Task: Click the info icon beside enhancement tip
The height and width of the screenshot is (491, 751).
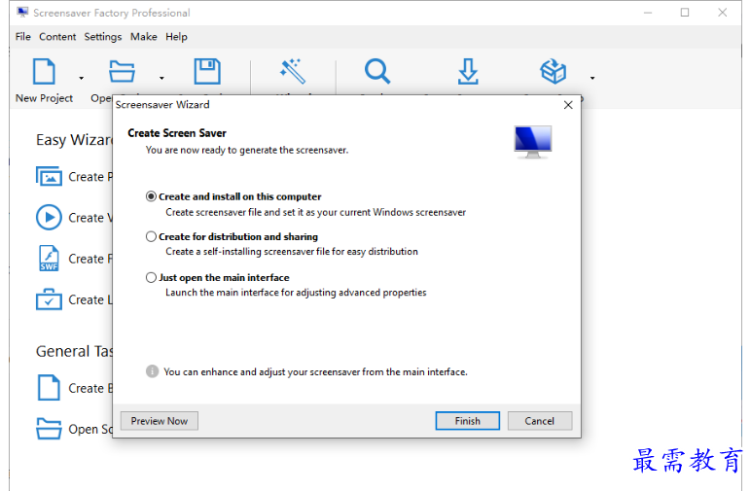Action: pyautogui.click(x=153, y=371)
